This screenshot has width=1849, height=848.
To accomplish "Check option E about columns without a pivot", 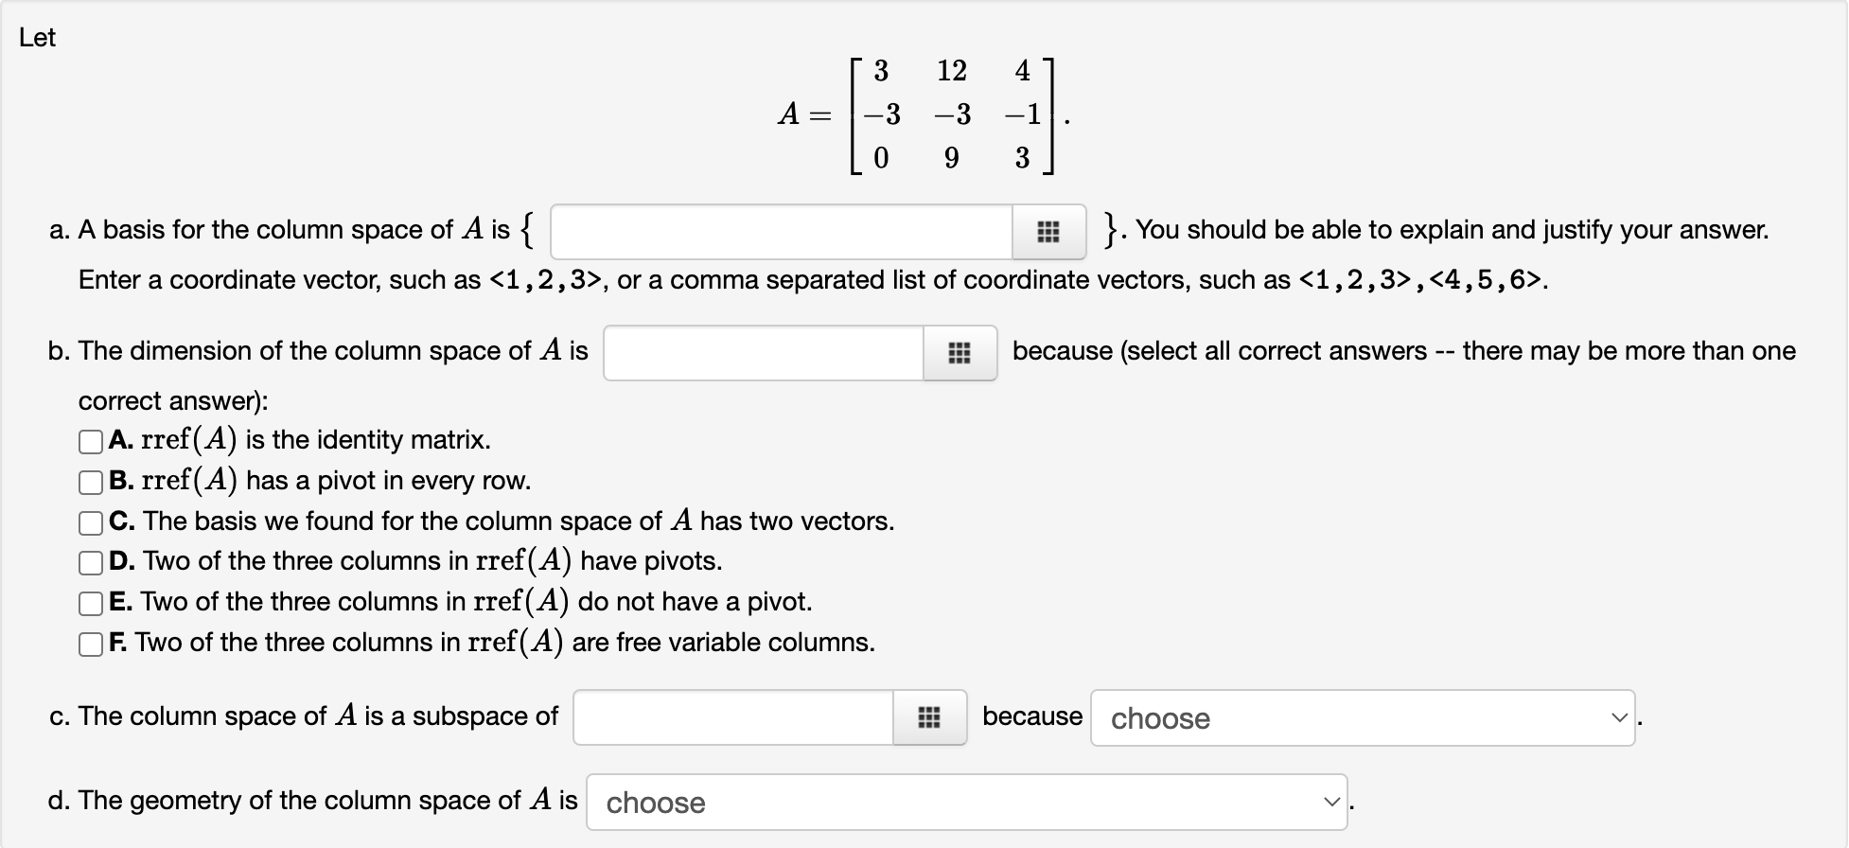I will pyautogui.click(x=91, y=602).
